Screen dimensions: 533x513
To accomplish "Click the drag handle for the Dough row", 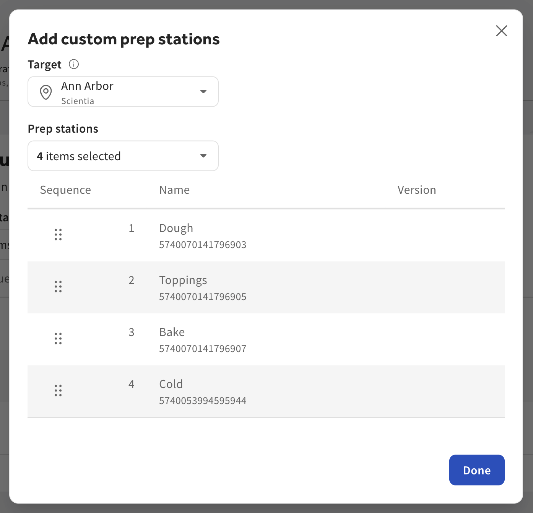I will point(58,234).
